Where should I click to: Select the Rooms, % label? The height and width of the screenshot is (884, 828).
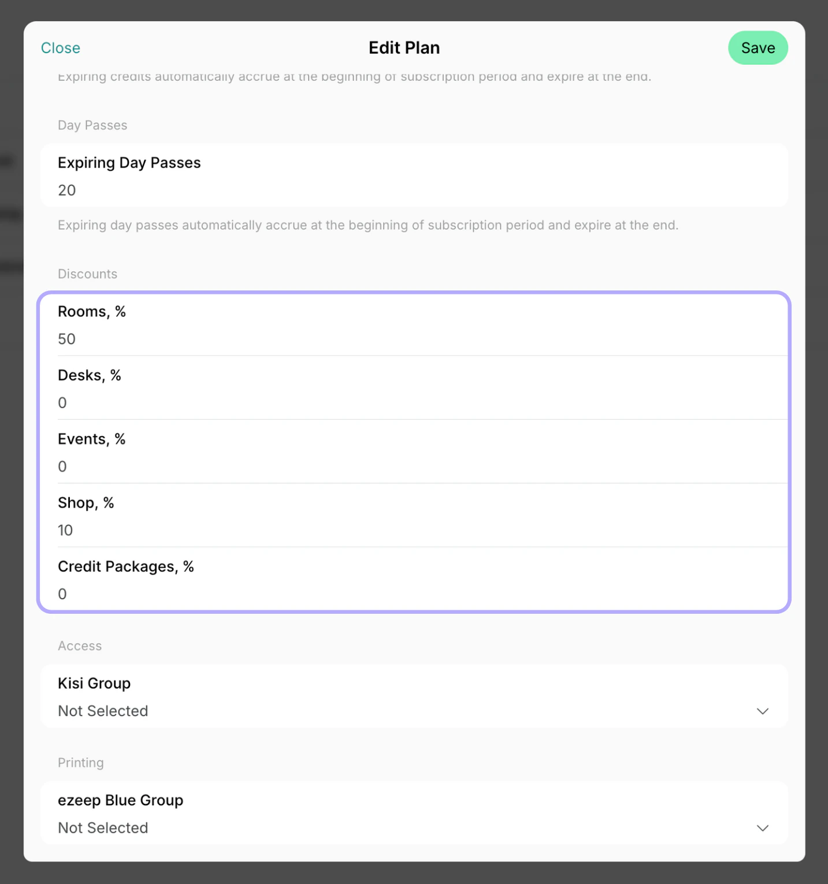click(92, 312)
